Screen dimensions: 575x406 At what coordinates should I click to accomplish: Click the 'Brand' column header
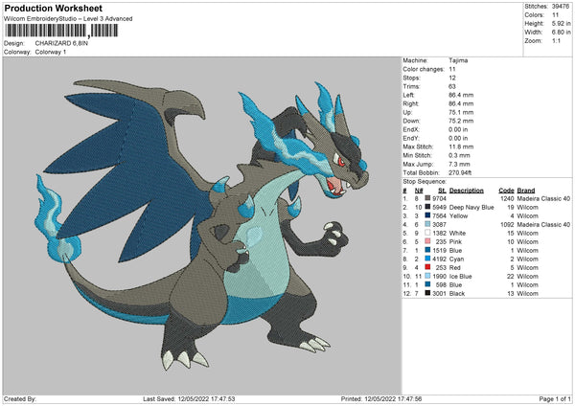[526, 191]
